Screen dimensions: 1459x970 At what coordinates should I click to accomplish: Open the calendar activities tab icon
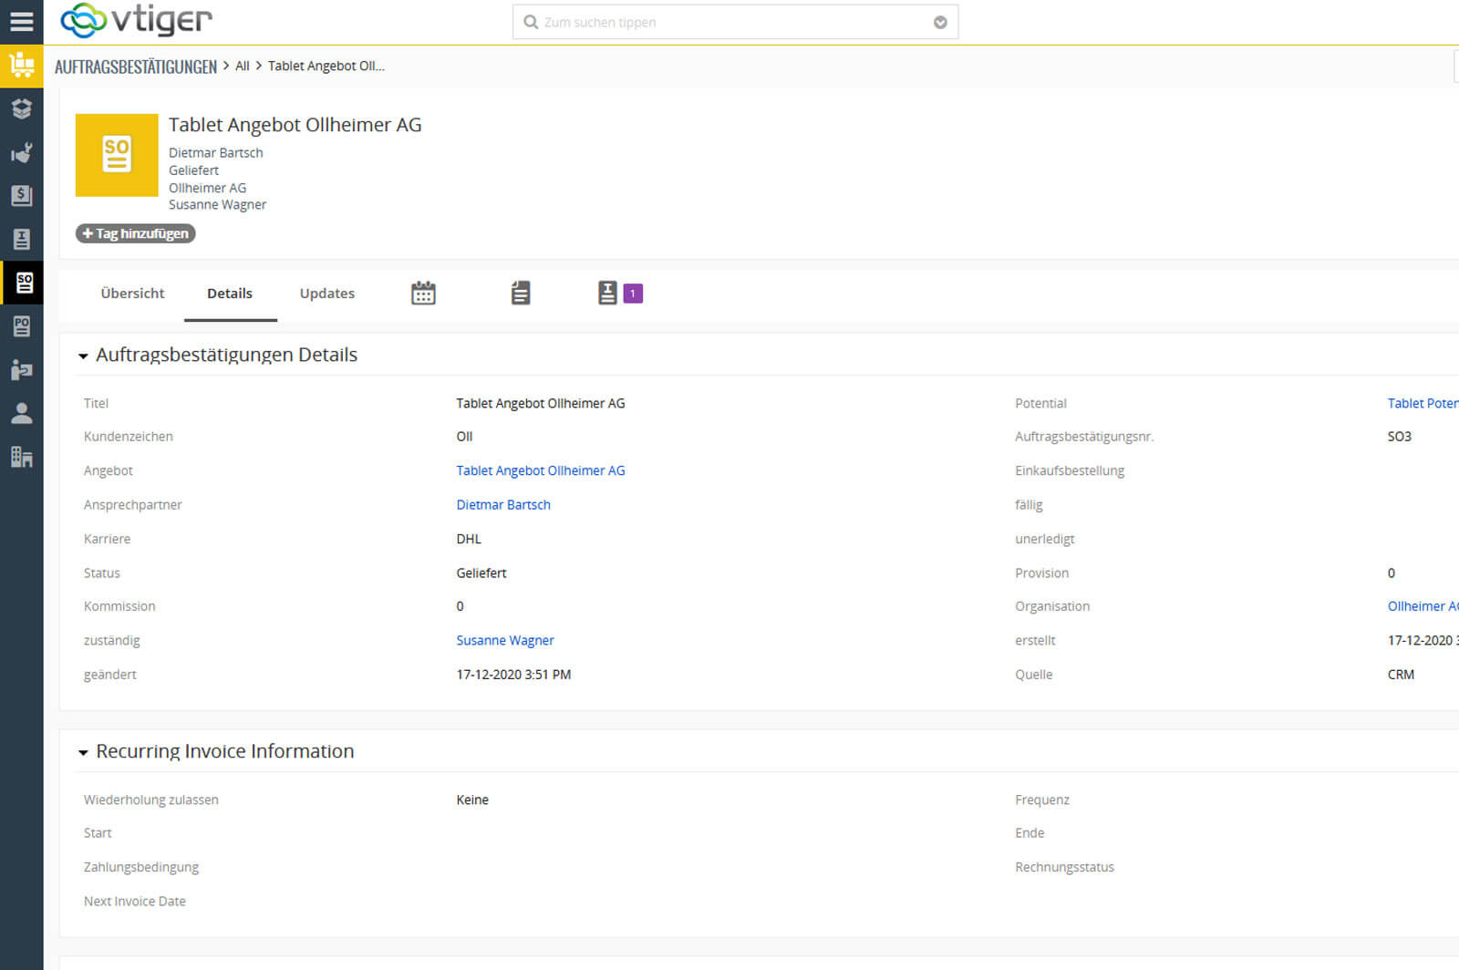[423, 294]
